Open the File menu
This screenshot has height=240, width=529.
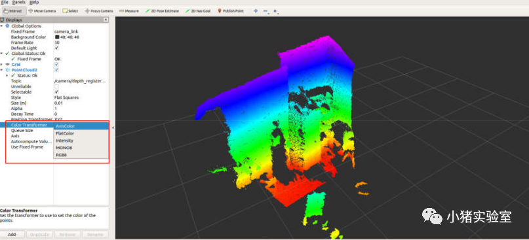coord(5,2)
